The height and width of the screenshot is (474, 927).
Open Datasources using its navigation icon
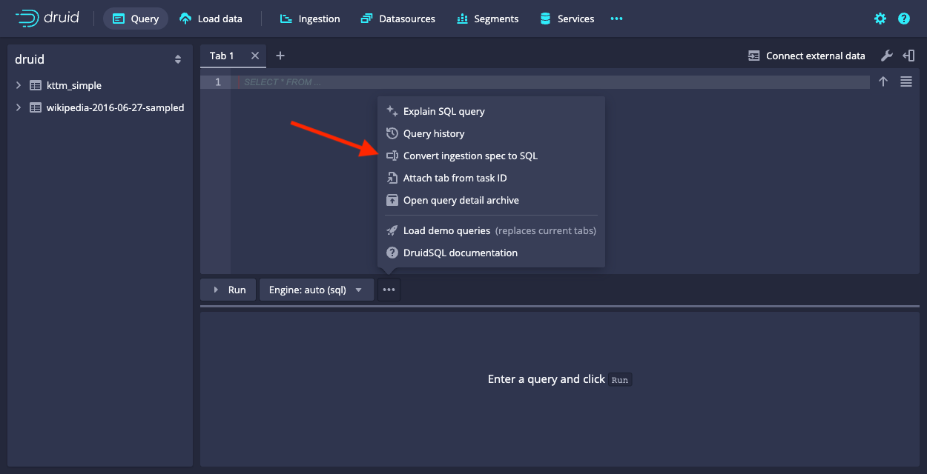tap(366, 19)
